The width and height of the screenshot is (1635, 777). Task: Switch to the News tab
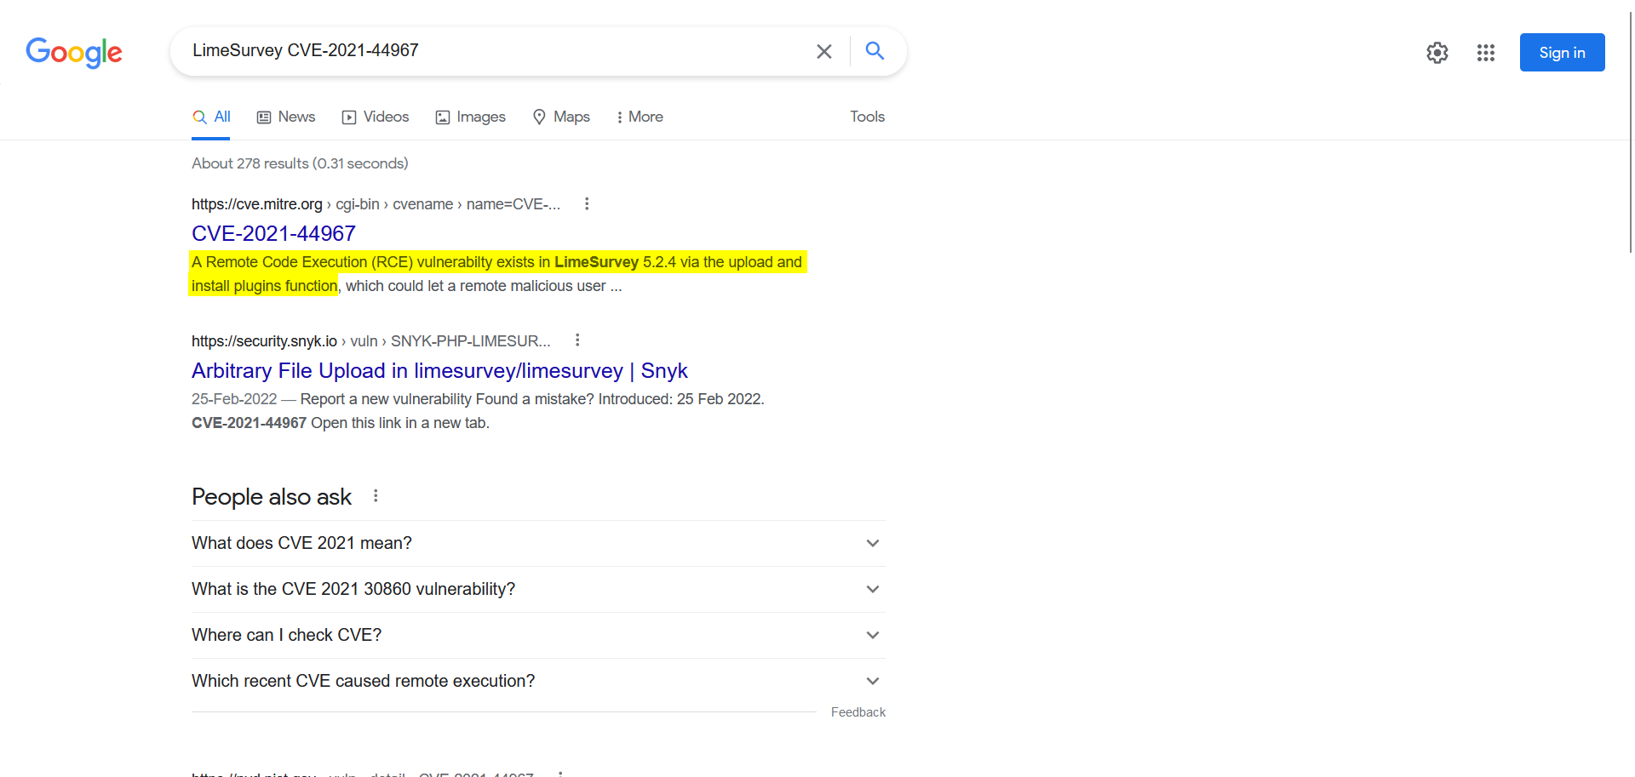pyautogui.click(x=286, y=117)
